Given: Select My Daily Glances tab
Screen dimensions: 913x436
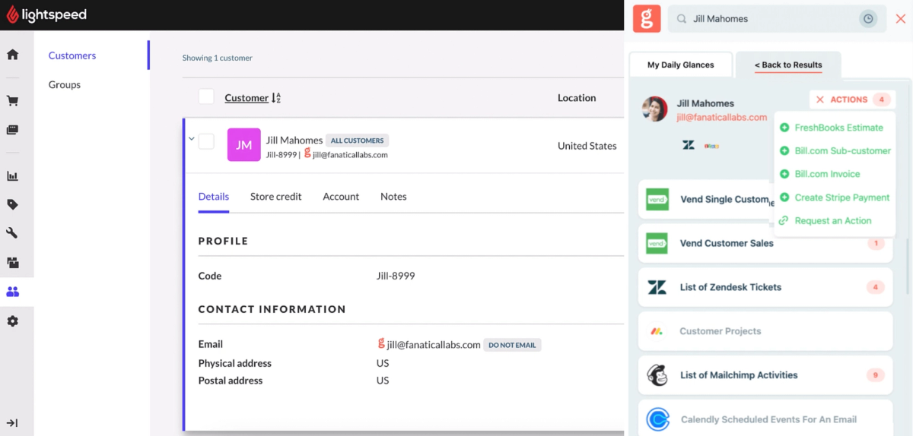Looking at the screenshot, I should (x=681, y=65).
